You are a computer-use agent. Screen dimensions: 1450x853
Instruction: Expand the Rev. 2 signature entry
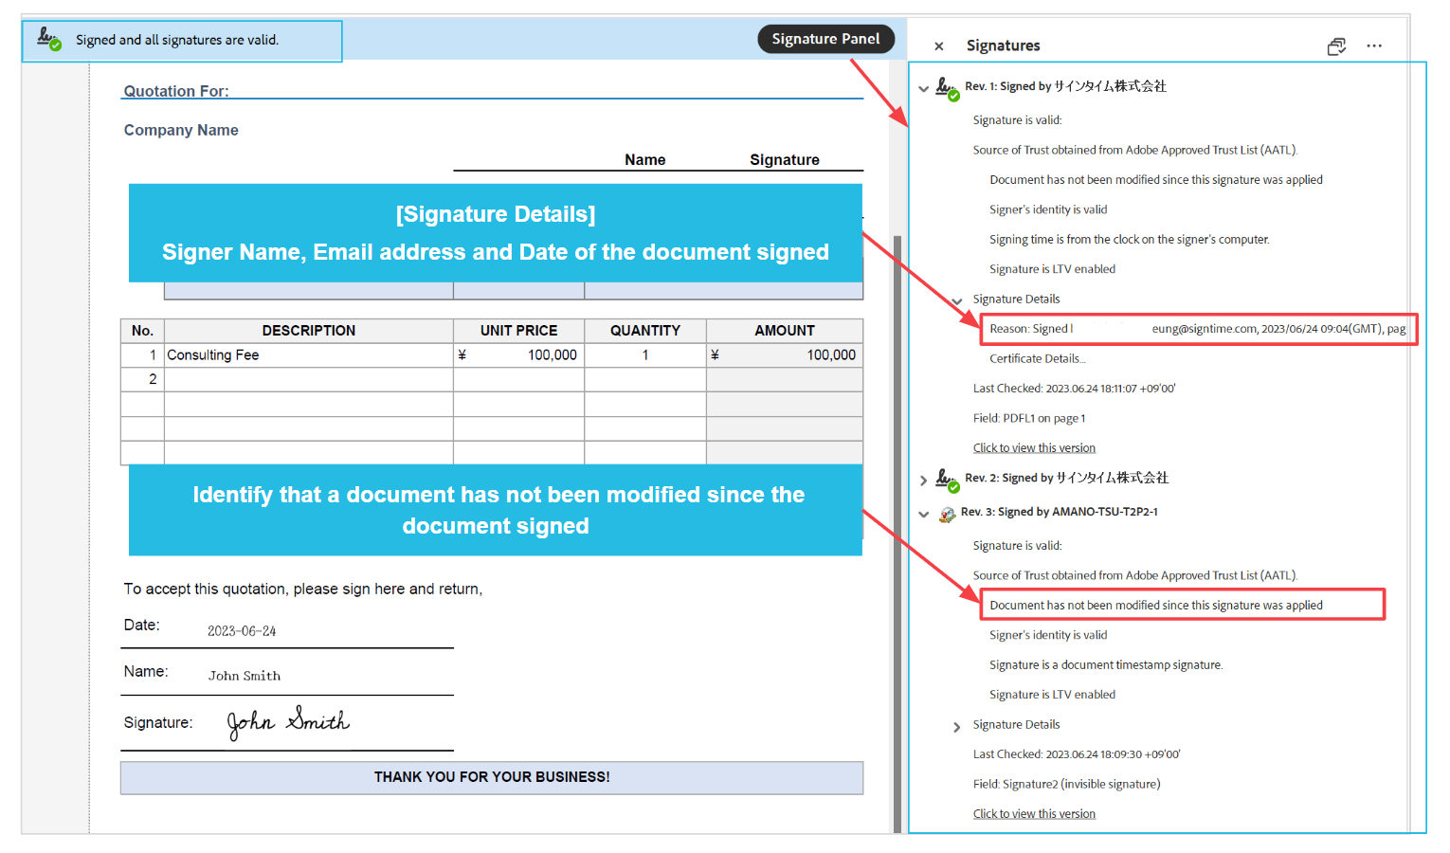point(923,481)
